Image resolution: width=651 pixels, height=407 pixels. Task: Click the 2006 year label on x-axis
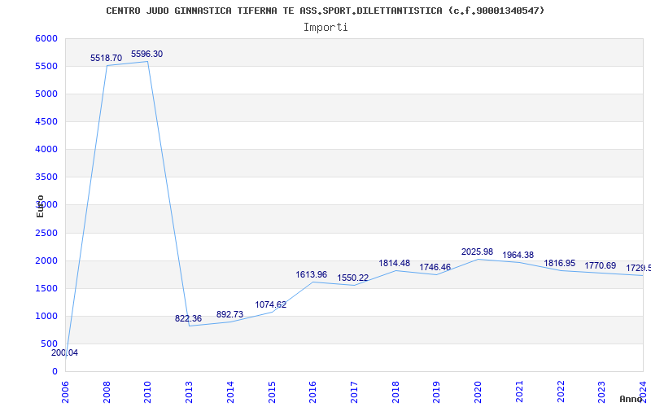(x=65, y=392)
